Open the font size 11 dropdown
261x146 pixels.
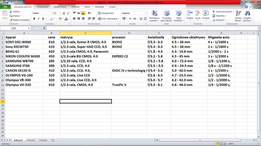[x=60, y=13]
